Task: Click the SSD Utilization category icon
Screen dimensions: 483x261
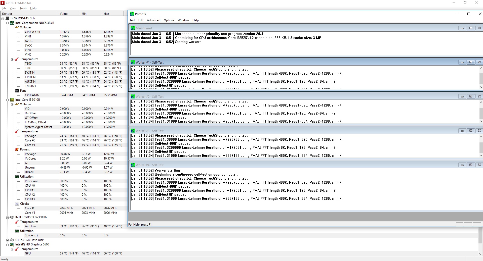Action: click(17, 231)
